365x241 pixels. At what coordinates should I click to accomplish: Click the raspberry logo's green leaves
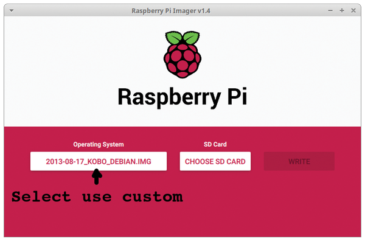(x=182, y=38)
